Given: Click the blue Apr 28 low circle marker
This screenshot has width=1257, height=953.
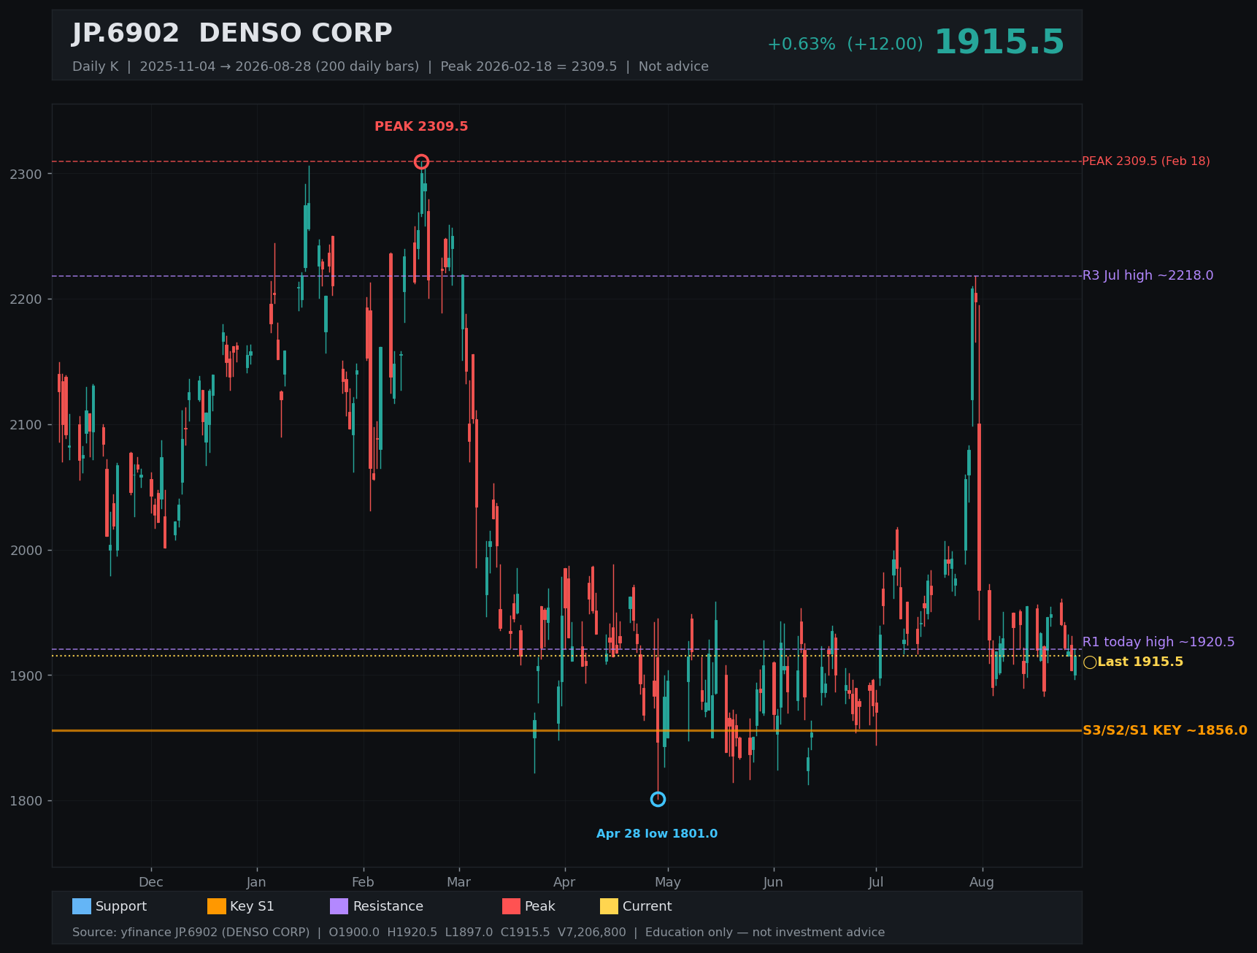Looking at the screenshot, I should 658,799.
